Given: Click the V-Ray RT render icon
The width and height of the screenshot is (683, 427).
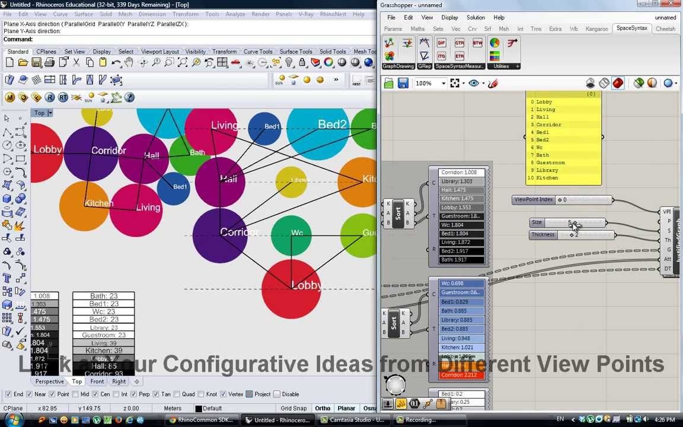Looking at the screenshot, I should (63, 97).
